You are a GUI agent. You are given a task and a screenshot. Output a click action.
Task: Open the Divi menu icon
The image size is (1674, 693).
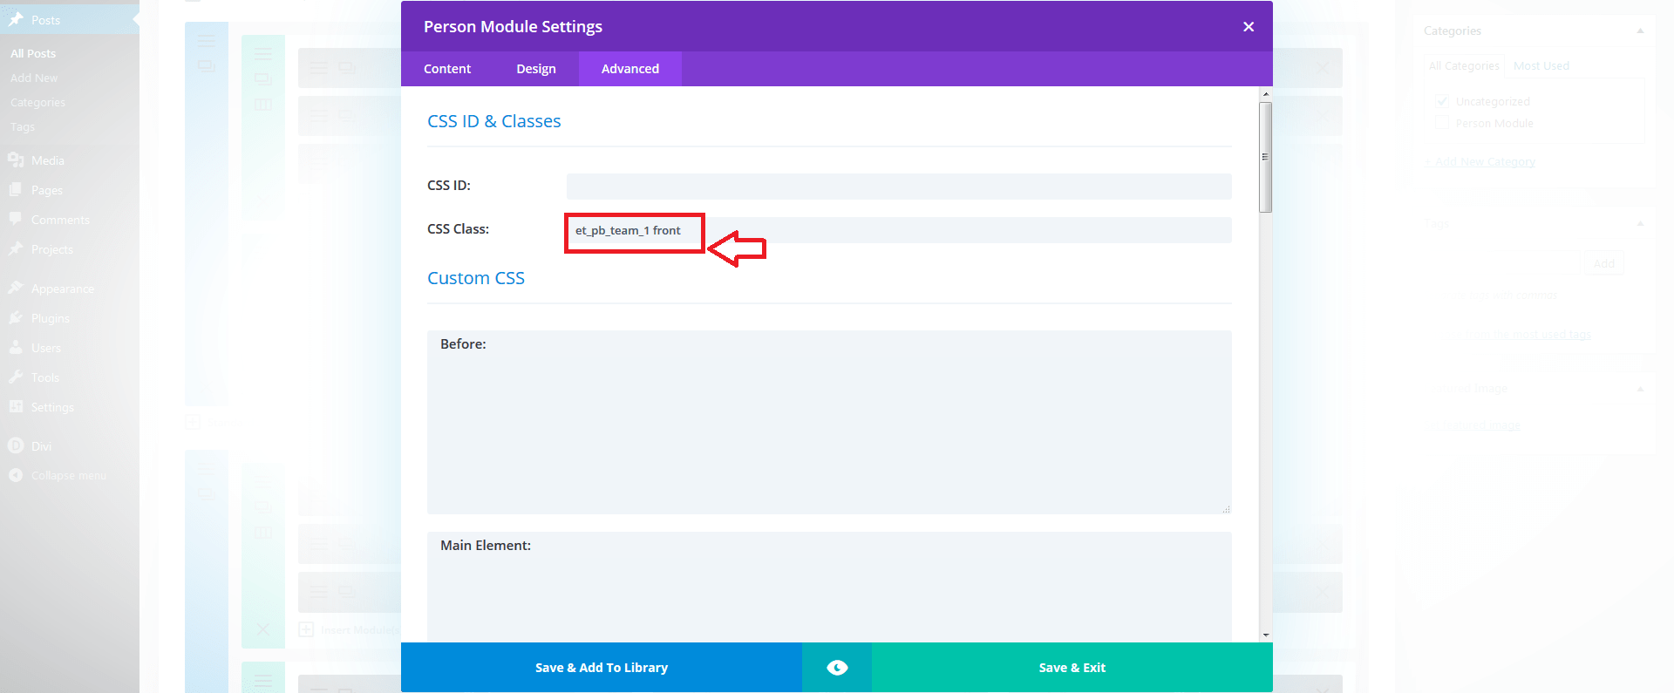16,446
